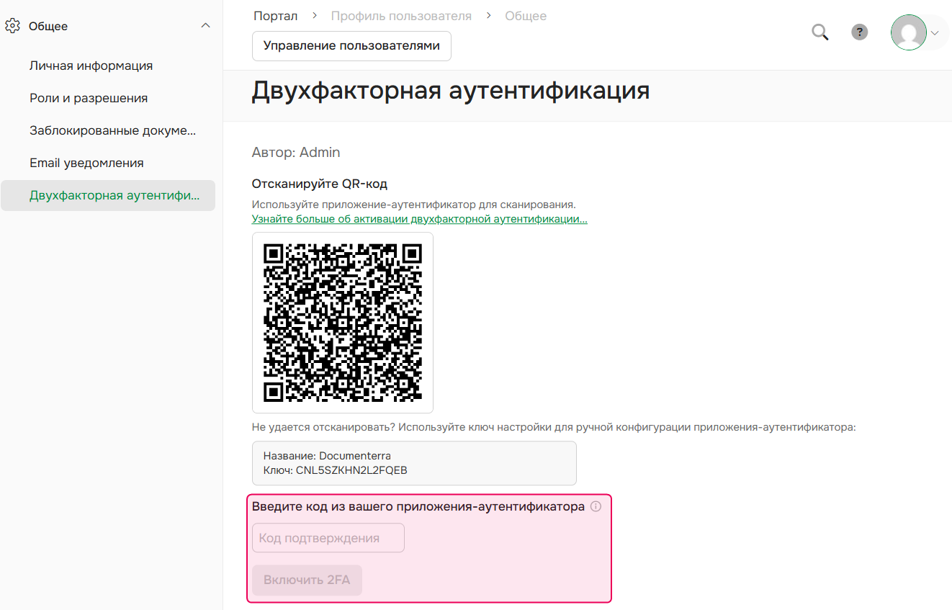Select the setup key box with Ключ text
This screenshot has height=610, width=952.
413,462
